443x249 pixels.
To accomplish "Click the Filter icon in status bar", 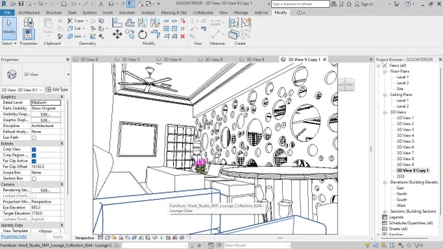I will (418, 245).
